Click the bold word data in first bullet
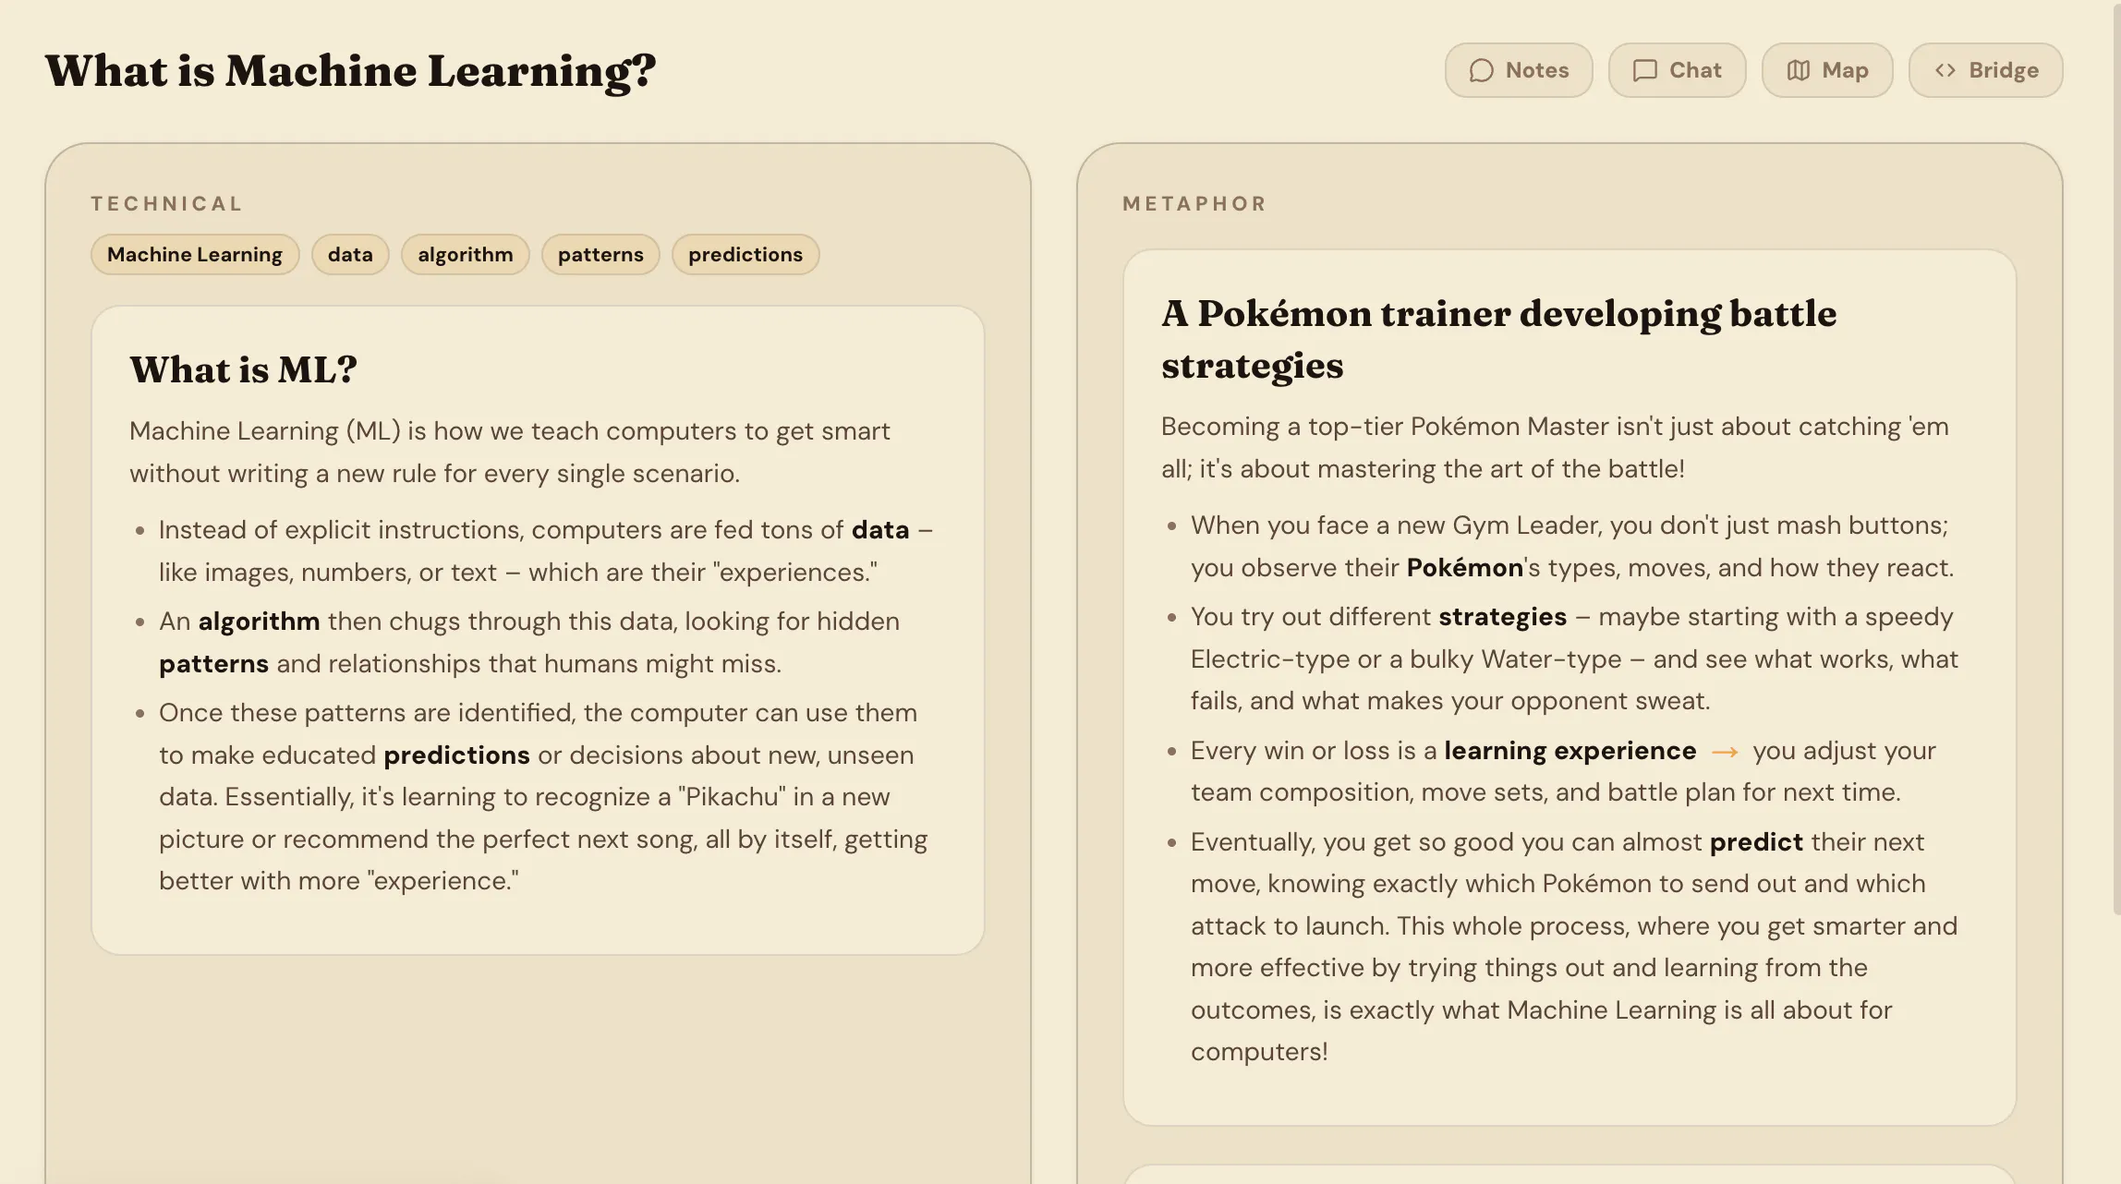The width and height of the screenshot is (2121, 1184). click(880, 530)
